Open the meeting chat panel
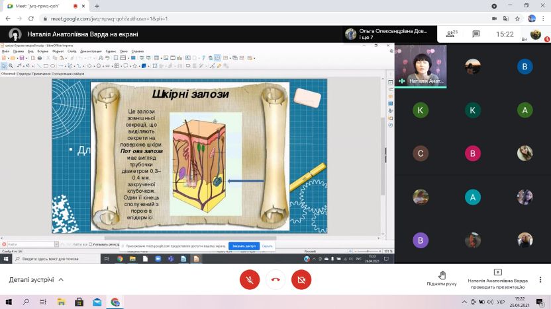 point(476,34)
